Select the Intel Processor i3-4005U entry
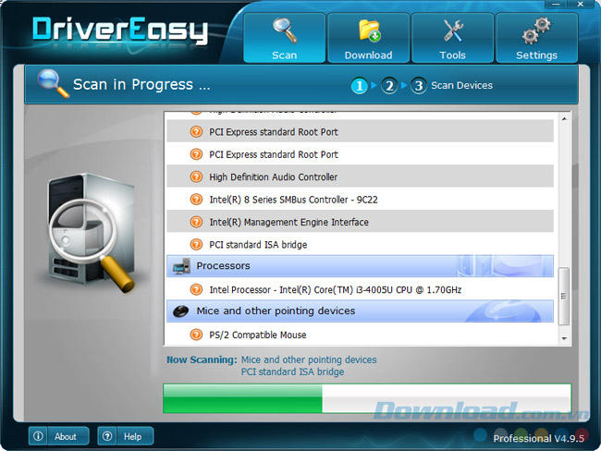Screen dimensions: 601x451 coord(335,290)
